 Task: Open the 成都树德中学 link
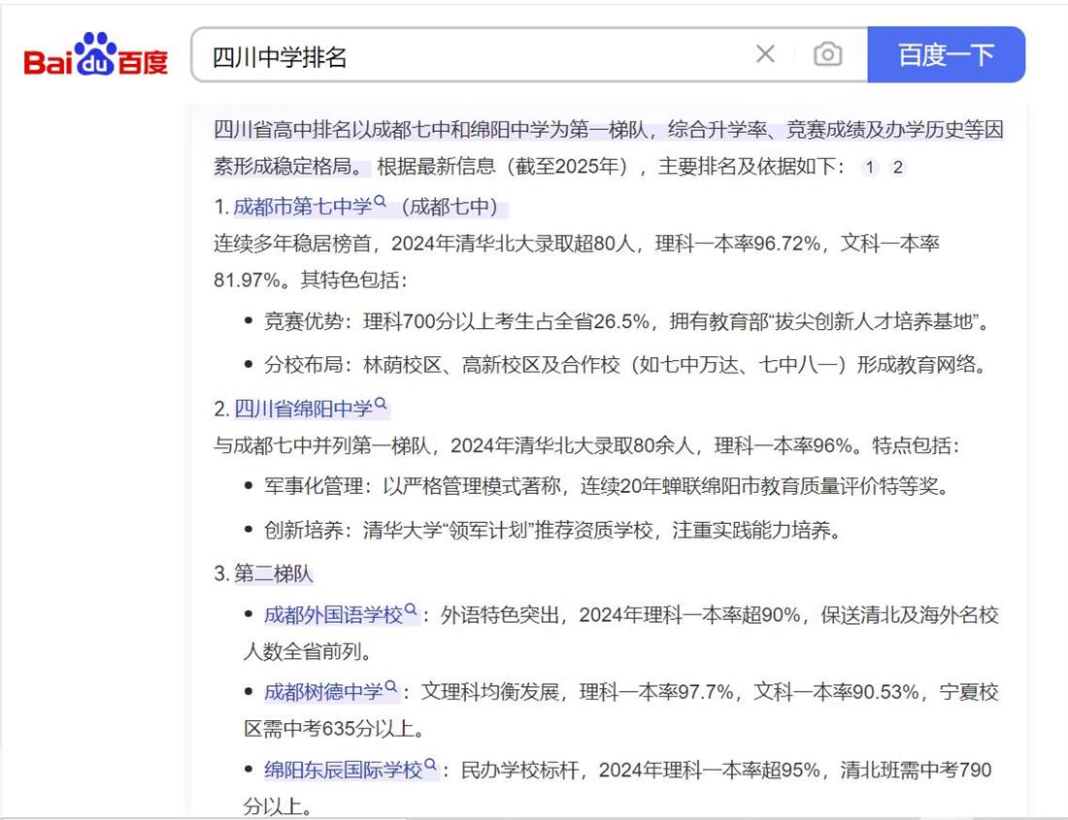323,692
